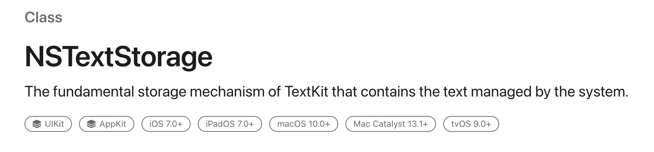654x152 pixels.
Task: Select the UIKit framework label text
Action: 54,124
